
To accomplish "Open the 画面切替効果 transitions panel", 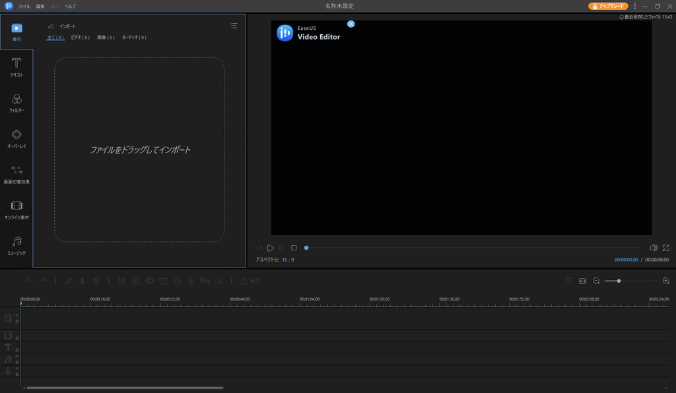I will (17, 174).
